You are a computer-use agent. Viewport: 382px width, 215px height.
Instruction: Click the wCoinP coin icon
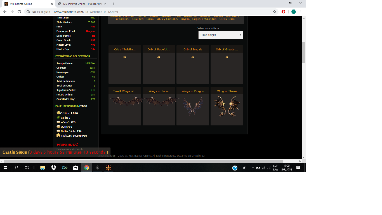pos(58,127)
